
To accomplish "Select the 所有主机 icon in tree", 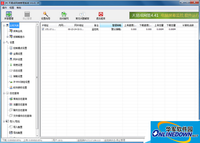I will 11,31.
